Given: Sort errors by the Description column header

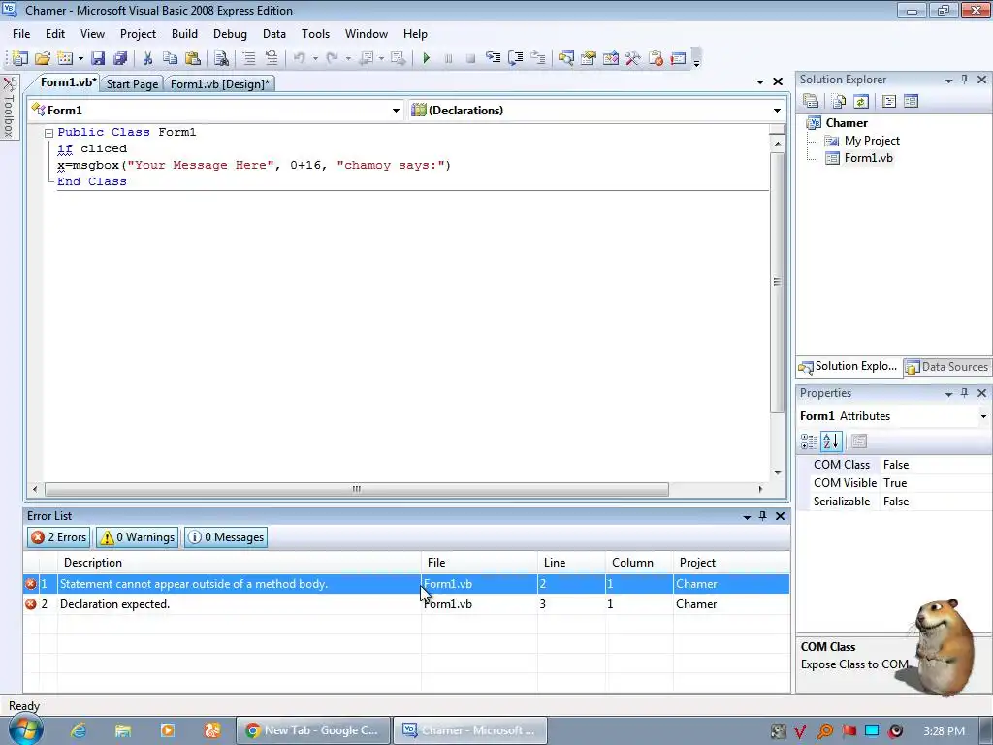Looking at the screenshot, I should point(240,563).
